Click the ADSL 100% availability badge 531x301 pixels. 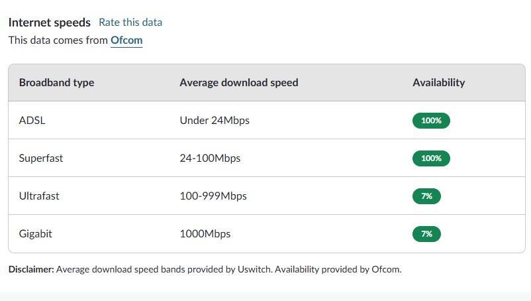tap(431, 121)
